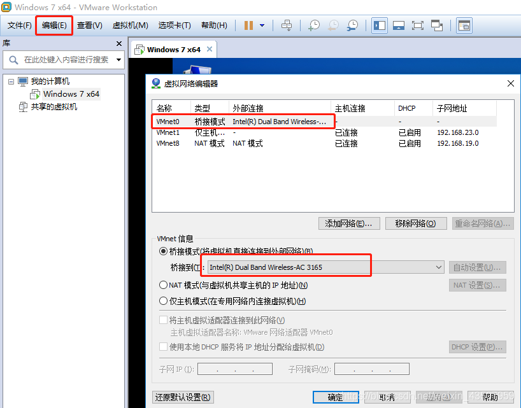Click the DHCP column header
The height and width of the screenshot is (408, 521).
(x=413, y=108)
